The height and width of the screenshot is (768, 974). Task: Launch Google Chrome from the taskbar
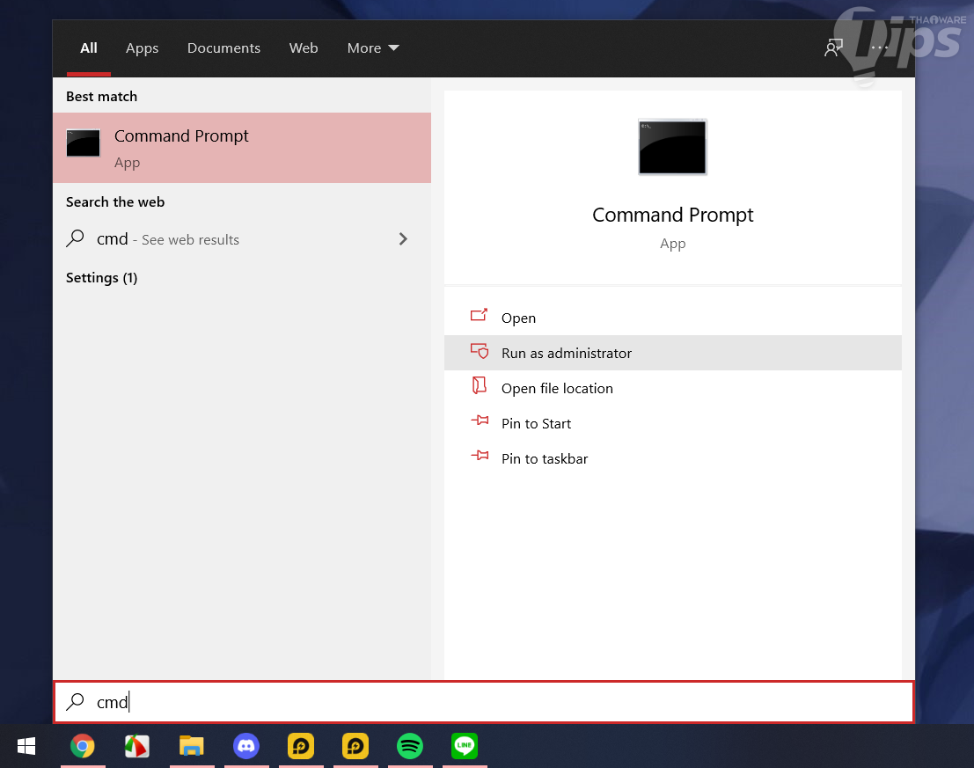[x=83, y=746]
